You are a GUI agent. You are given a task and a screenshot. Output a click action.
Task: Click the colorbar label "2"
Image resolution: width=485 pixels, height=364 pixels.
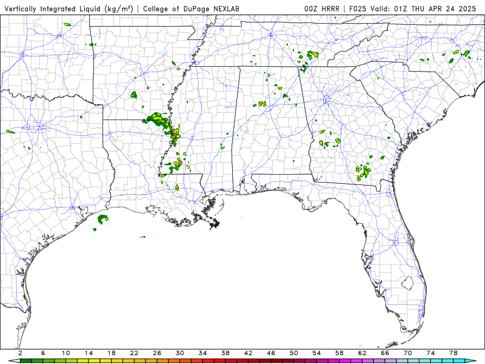[x=20, y=353]
